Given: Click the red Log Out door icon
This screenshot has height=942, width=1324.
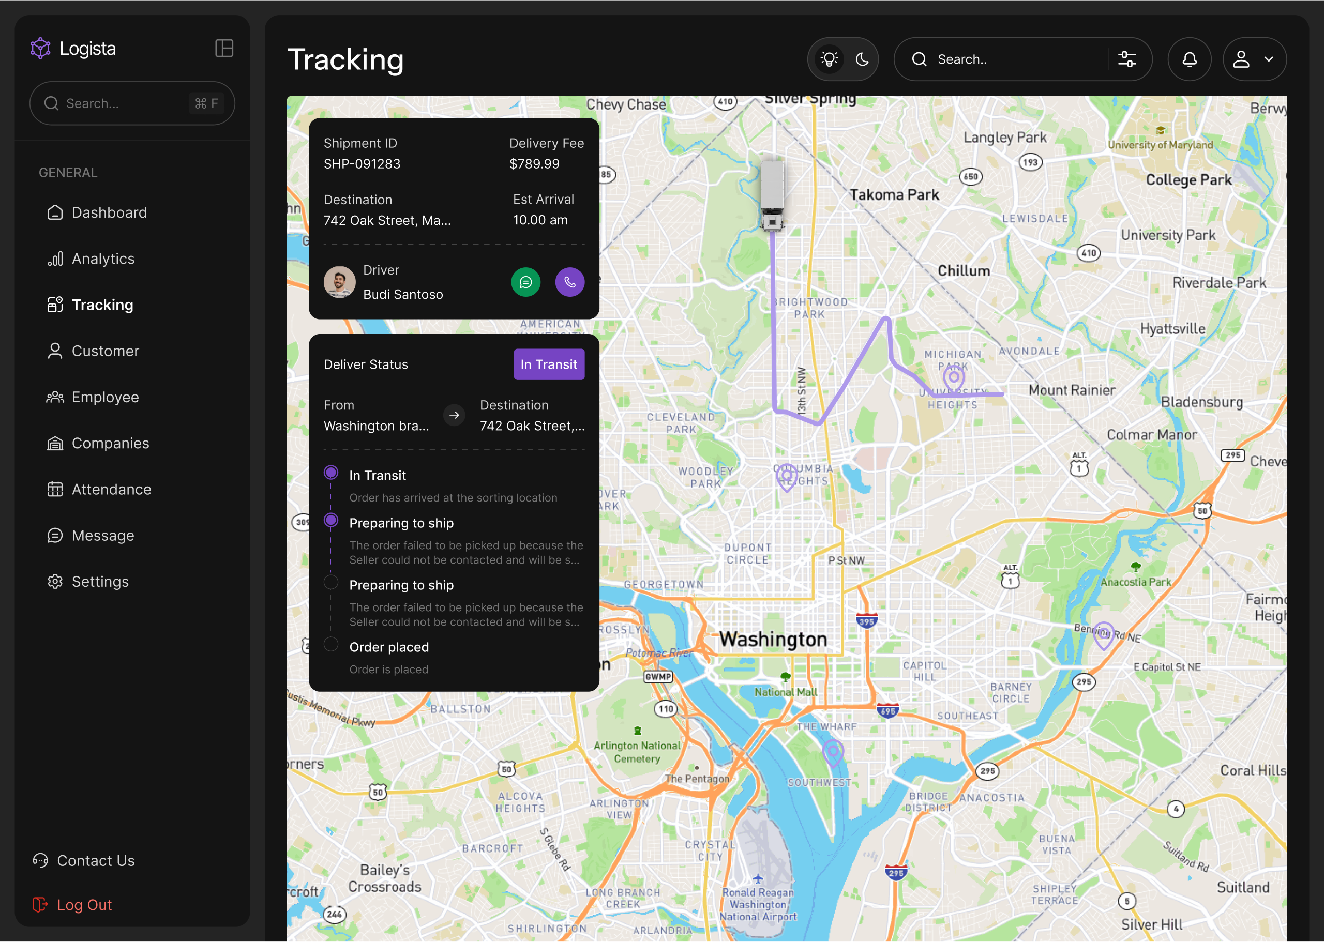Looking at the screenshot, I should [x=41, y=905].
